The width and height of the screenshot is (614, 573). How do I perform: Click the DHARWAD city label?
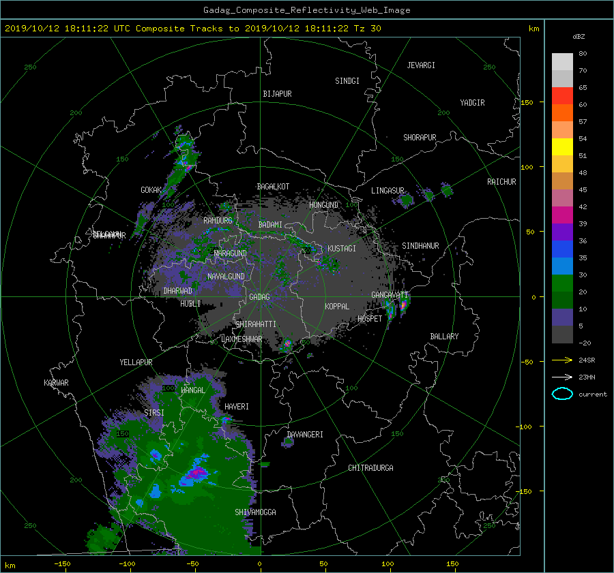pos(177,291)
